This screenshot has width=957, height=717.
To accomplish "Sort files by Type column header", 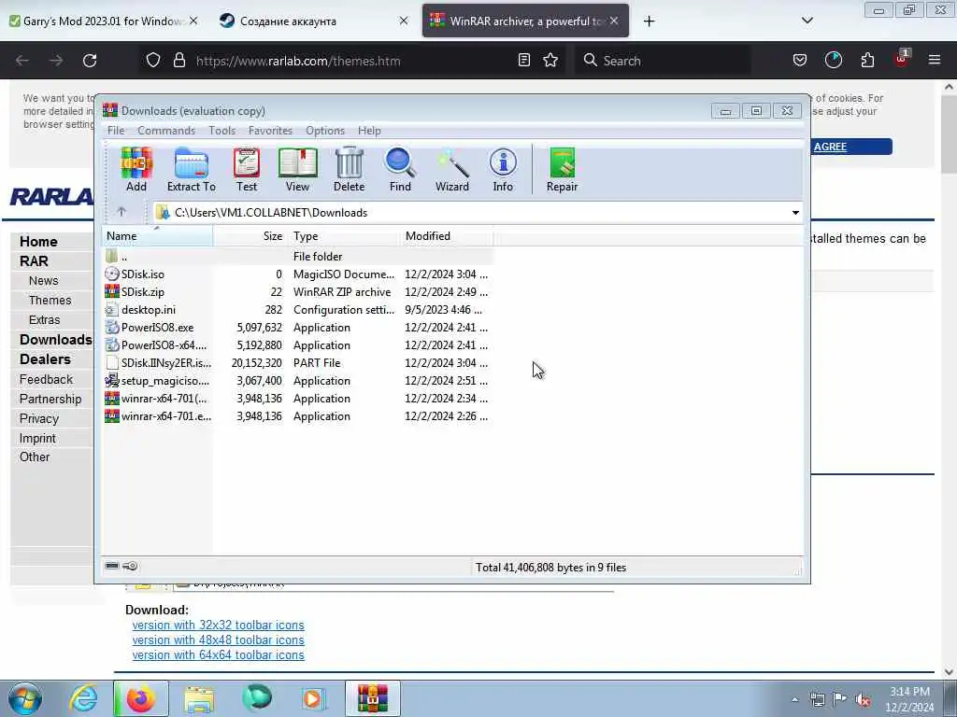I will pyautogui.click(x=344, y=236).
